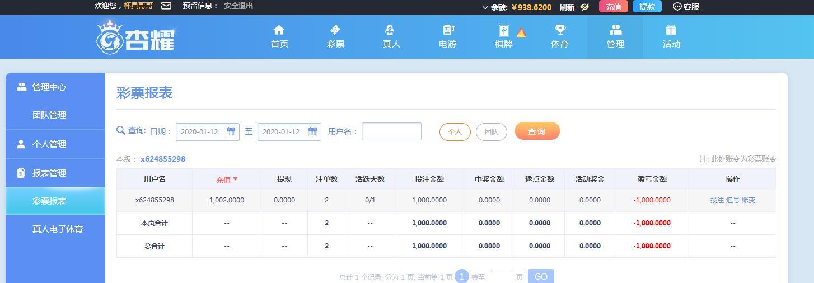This screenshot has height=283, width=814.
Task: Open the 电游 slot machine icon
Action: point(448,30)
